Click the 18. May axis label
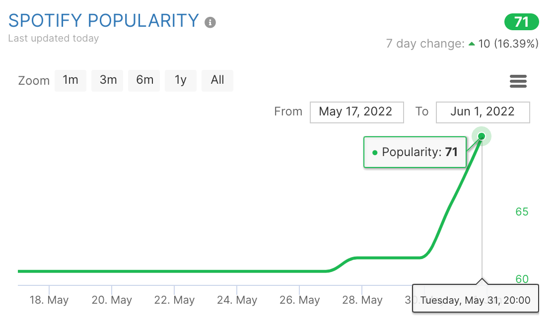The image size is (556, 324). click(x=49, y=300)
